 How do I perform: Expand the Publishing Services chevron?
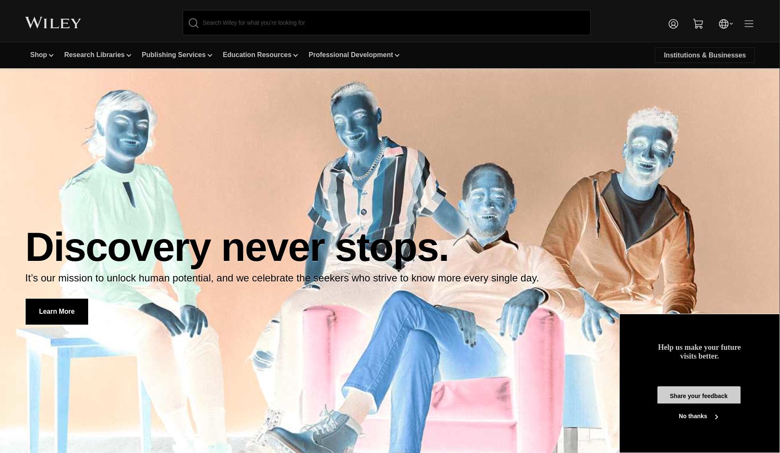(x=210, y=55)
